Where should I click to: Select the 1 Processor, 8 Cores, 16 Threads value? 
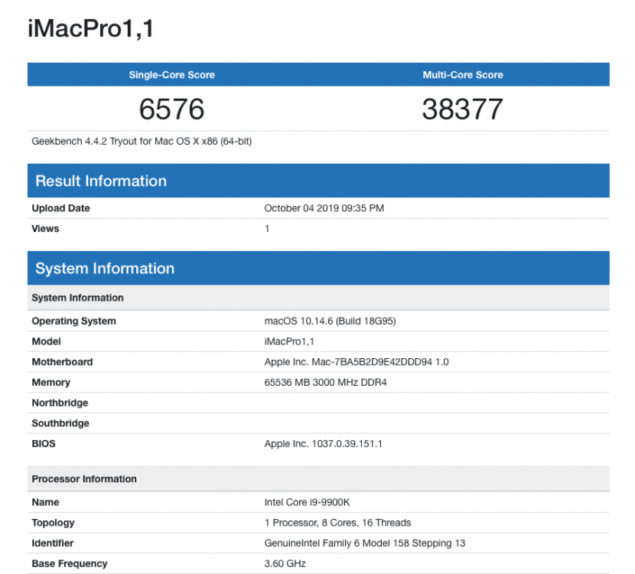click(337, 523)
